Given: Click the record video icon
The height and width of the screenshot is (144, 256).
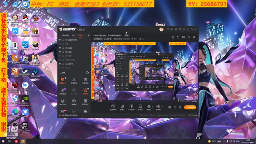Looking at the screenshot, I should (170, 107).
